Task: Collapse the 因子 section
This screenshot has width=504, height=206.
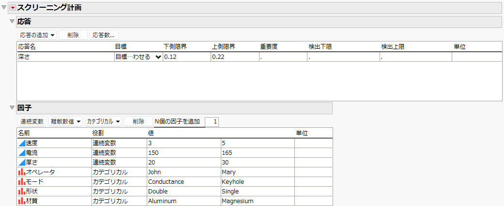Action: (x=12, y=108)
